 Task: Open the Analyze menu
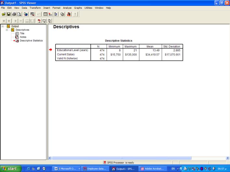point(67,8)
